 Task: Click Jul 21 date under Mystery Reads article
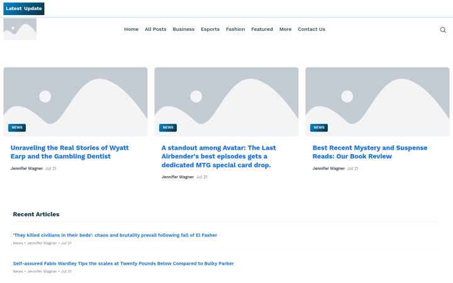353,169
